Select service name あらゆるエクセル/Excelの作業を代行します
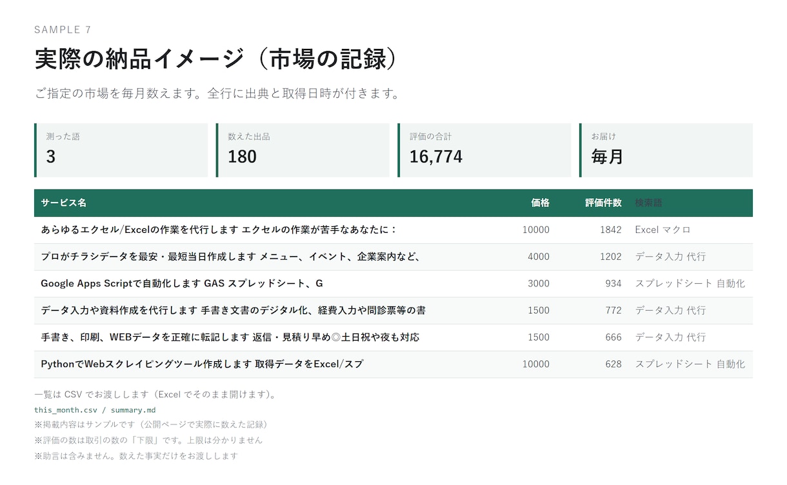The width and height of the screenshot is (787, 485). tap(219, 230)
